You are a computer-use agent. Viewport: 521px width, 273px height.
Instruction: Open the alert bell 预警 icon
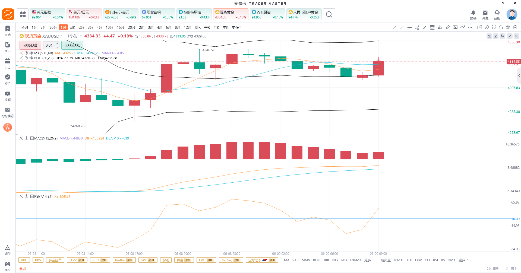(473, 15)
